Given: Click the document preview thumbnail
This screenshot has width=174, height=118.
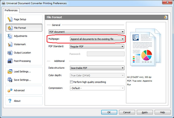Looking at the screenshot, I should point(145,48).
